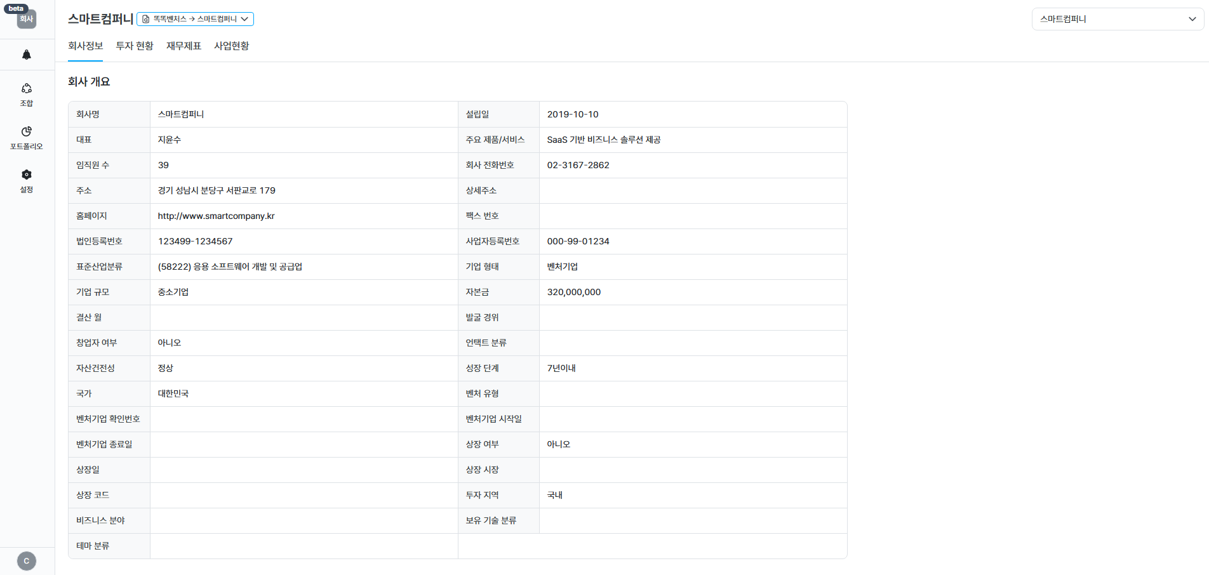The width and height of the screenshot is (1209, 575).
Task: Click the 법인등록번호 value 123499-1234567
Action: coord(195,241)
